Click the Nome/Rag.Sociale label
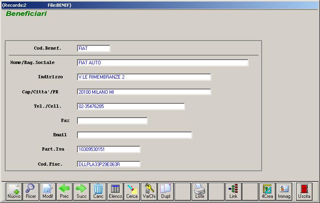320x203 pixels. point(32,62)
